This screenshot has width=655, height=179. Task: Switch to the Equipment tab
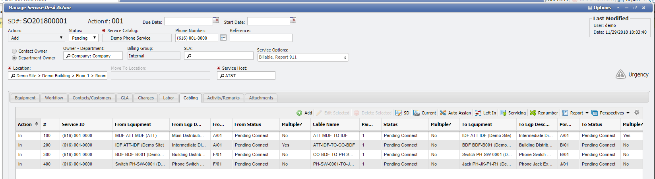[x=25, y=98]
